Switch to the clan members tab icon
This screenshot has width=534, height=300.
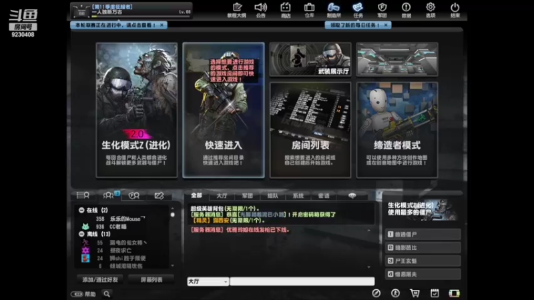134,195
